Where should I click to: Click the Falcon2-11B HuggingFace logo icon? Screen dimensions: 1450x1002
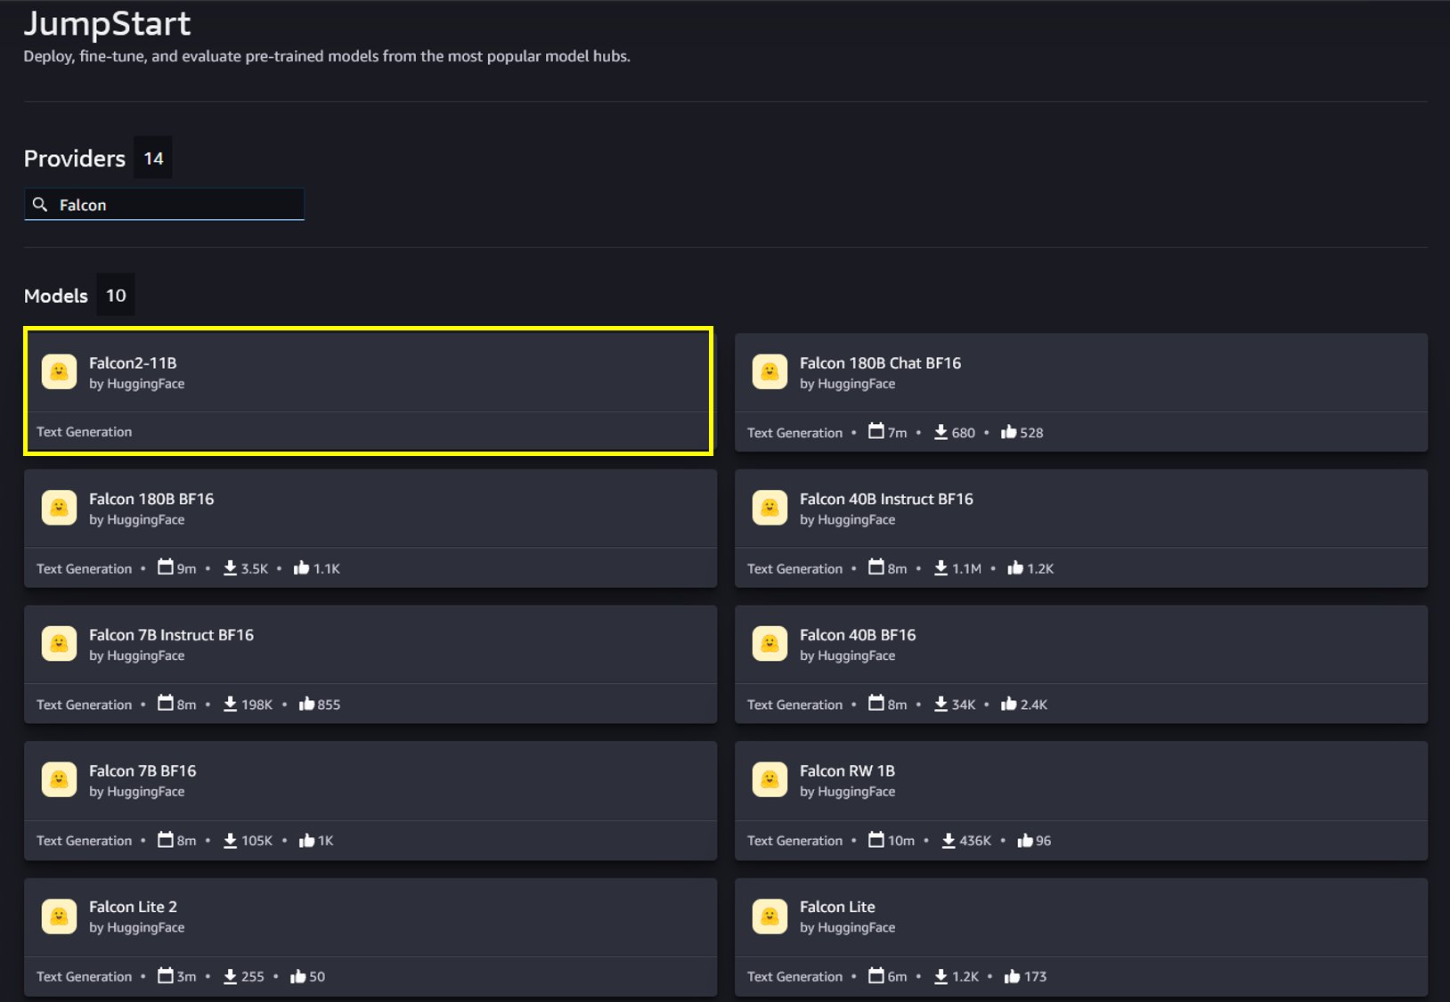(x=59, y=372)
